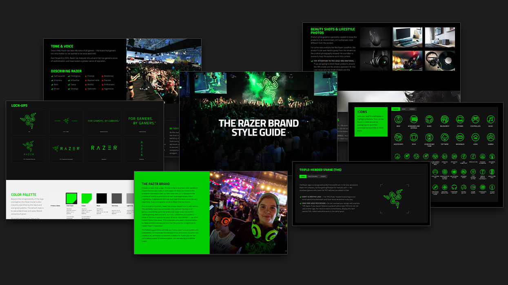Click the Gear t-shirt icon

pos(414,137)
